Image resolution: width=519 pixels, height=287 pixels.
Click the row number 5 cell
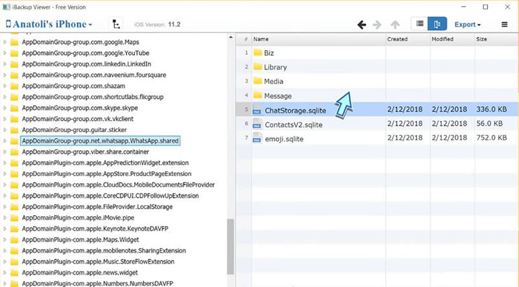click(244, 109)
